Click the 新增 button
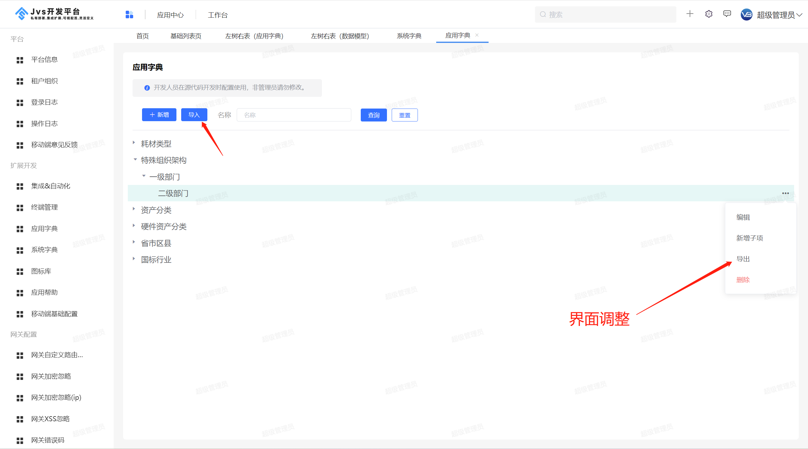 (159, 115)
